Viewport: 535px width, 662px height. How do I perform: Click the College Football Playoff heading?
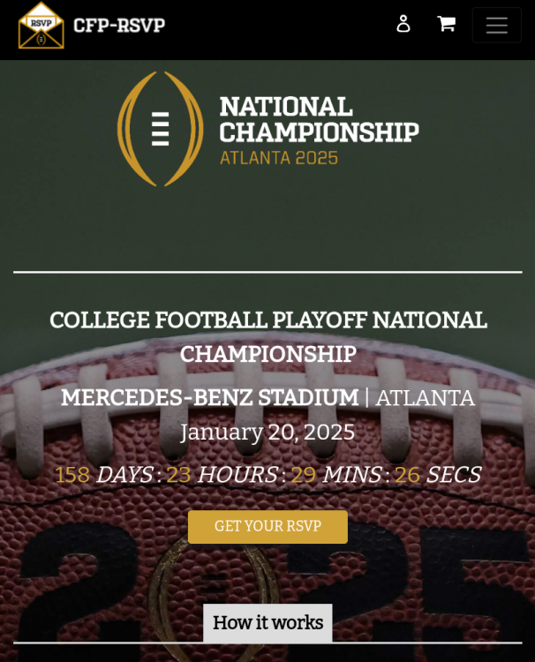tap(267, 336)
